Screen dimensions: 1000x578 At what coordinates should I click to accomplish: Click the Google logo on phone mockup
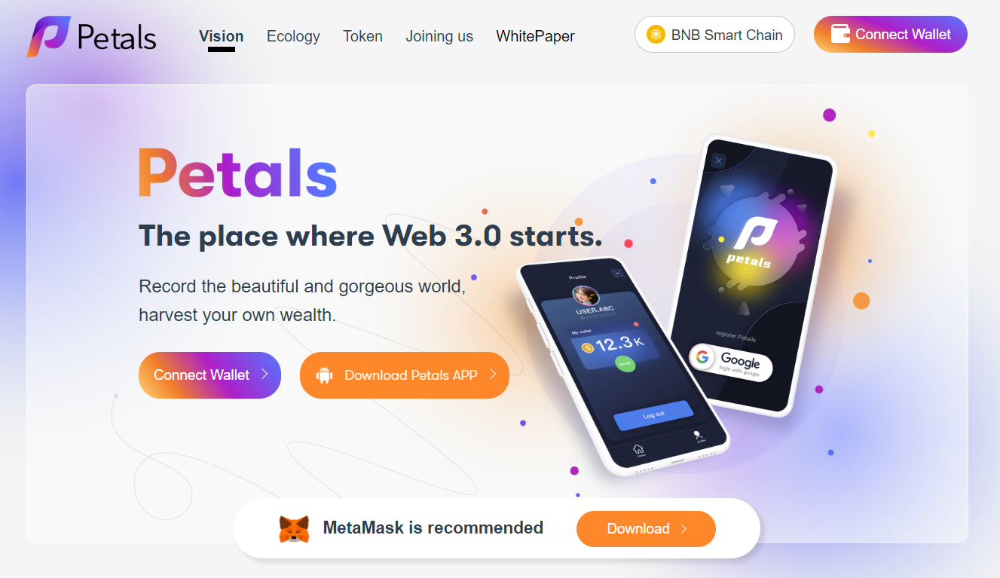click(702, 356)
